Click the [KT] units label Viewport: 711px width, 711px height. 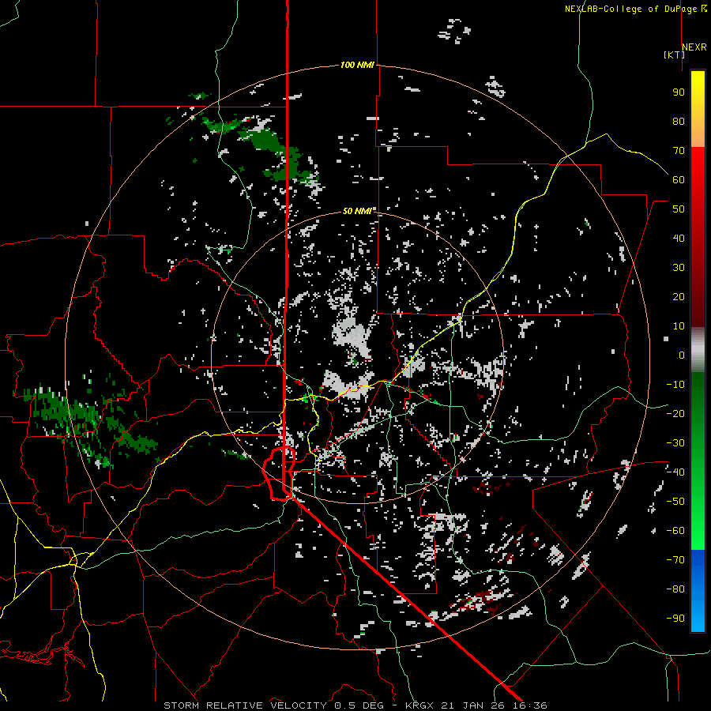click(x=675, y=55)
